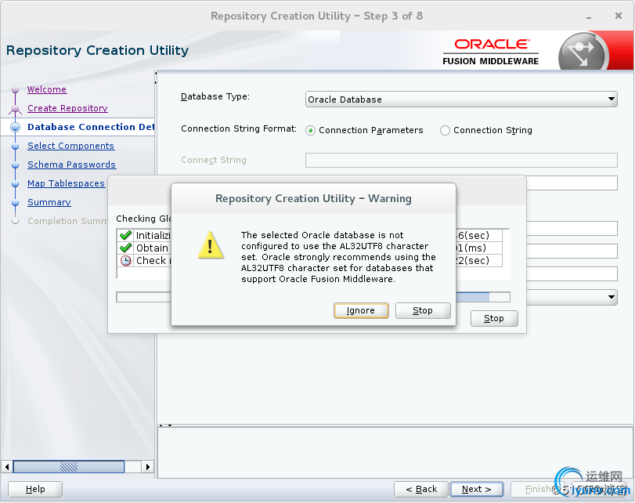635x503 pixels.
Task: Click the prerequisite check progress bar
Action: tap(313, 297)
